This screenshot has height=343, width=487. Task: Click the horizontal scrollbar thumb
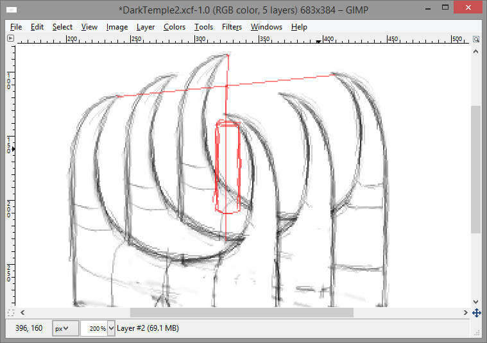point(242,313)
